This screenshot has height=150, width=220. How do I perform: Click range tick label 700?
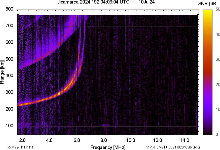pos(9,25)
